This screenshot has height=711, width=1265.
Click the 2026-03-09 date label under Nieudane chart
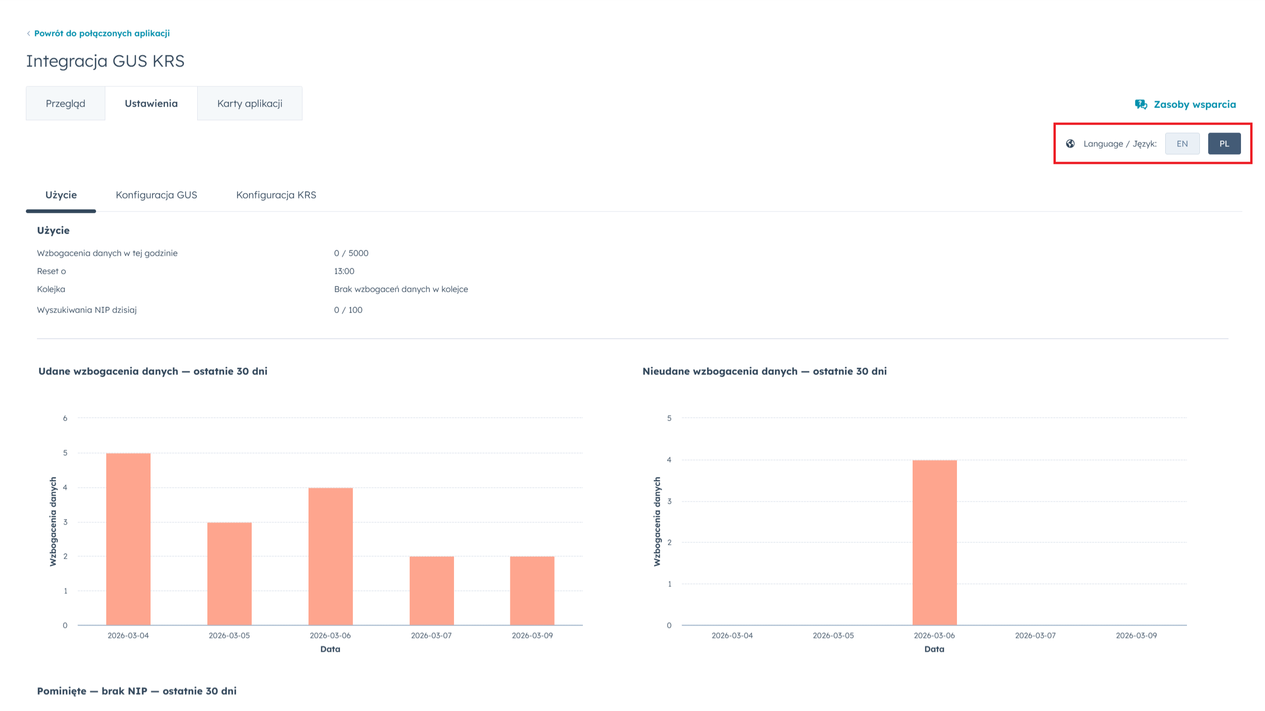click(x=1136, y=635)
